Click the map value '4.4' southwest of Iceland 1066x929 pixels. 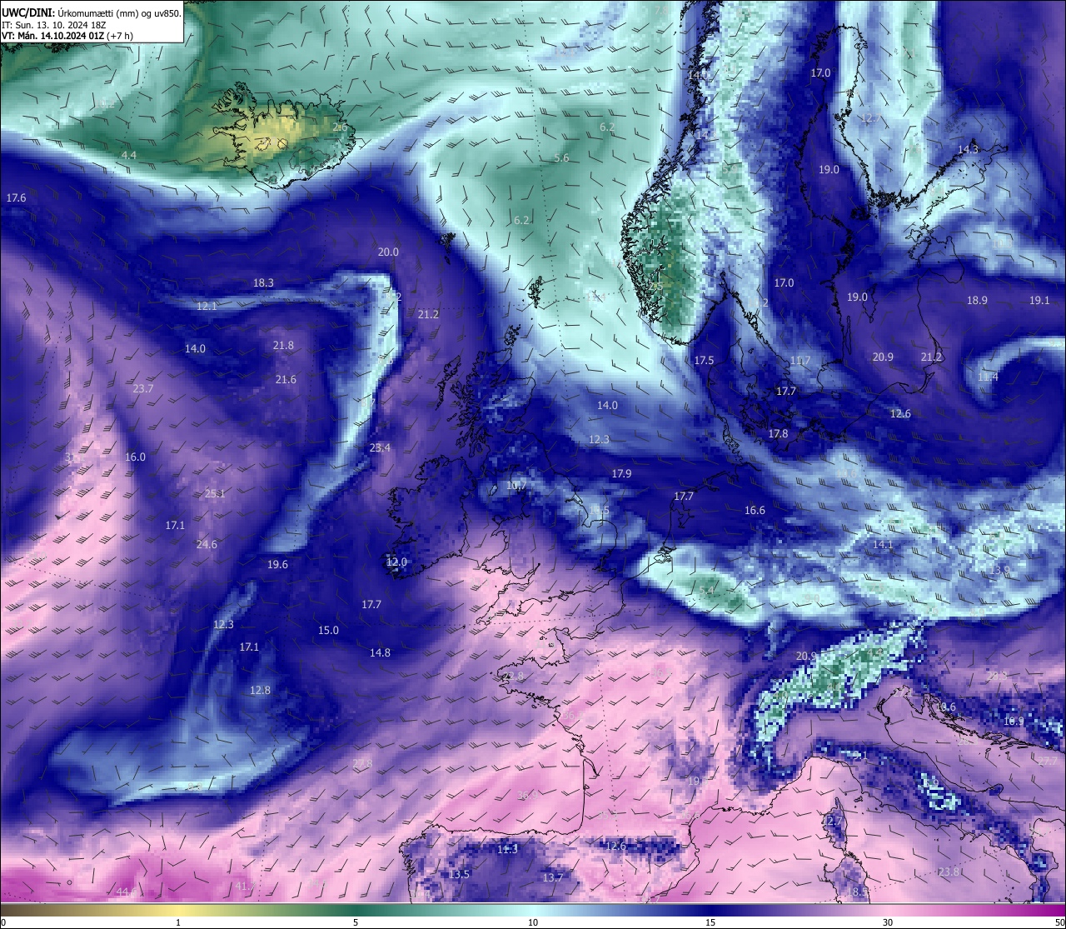pos(128,156)
